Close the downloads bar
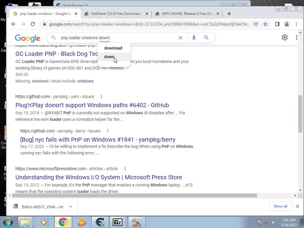The image size is (304, 228). [297, 206]
